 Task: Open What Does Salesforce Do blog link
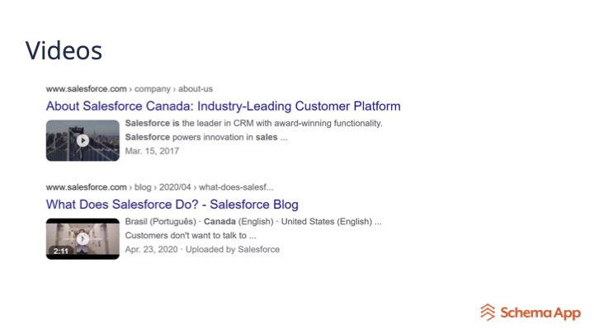pyautogui.click(x=172, y=205)
